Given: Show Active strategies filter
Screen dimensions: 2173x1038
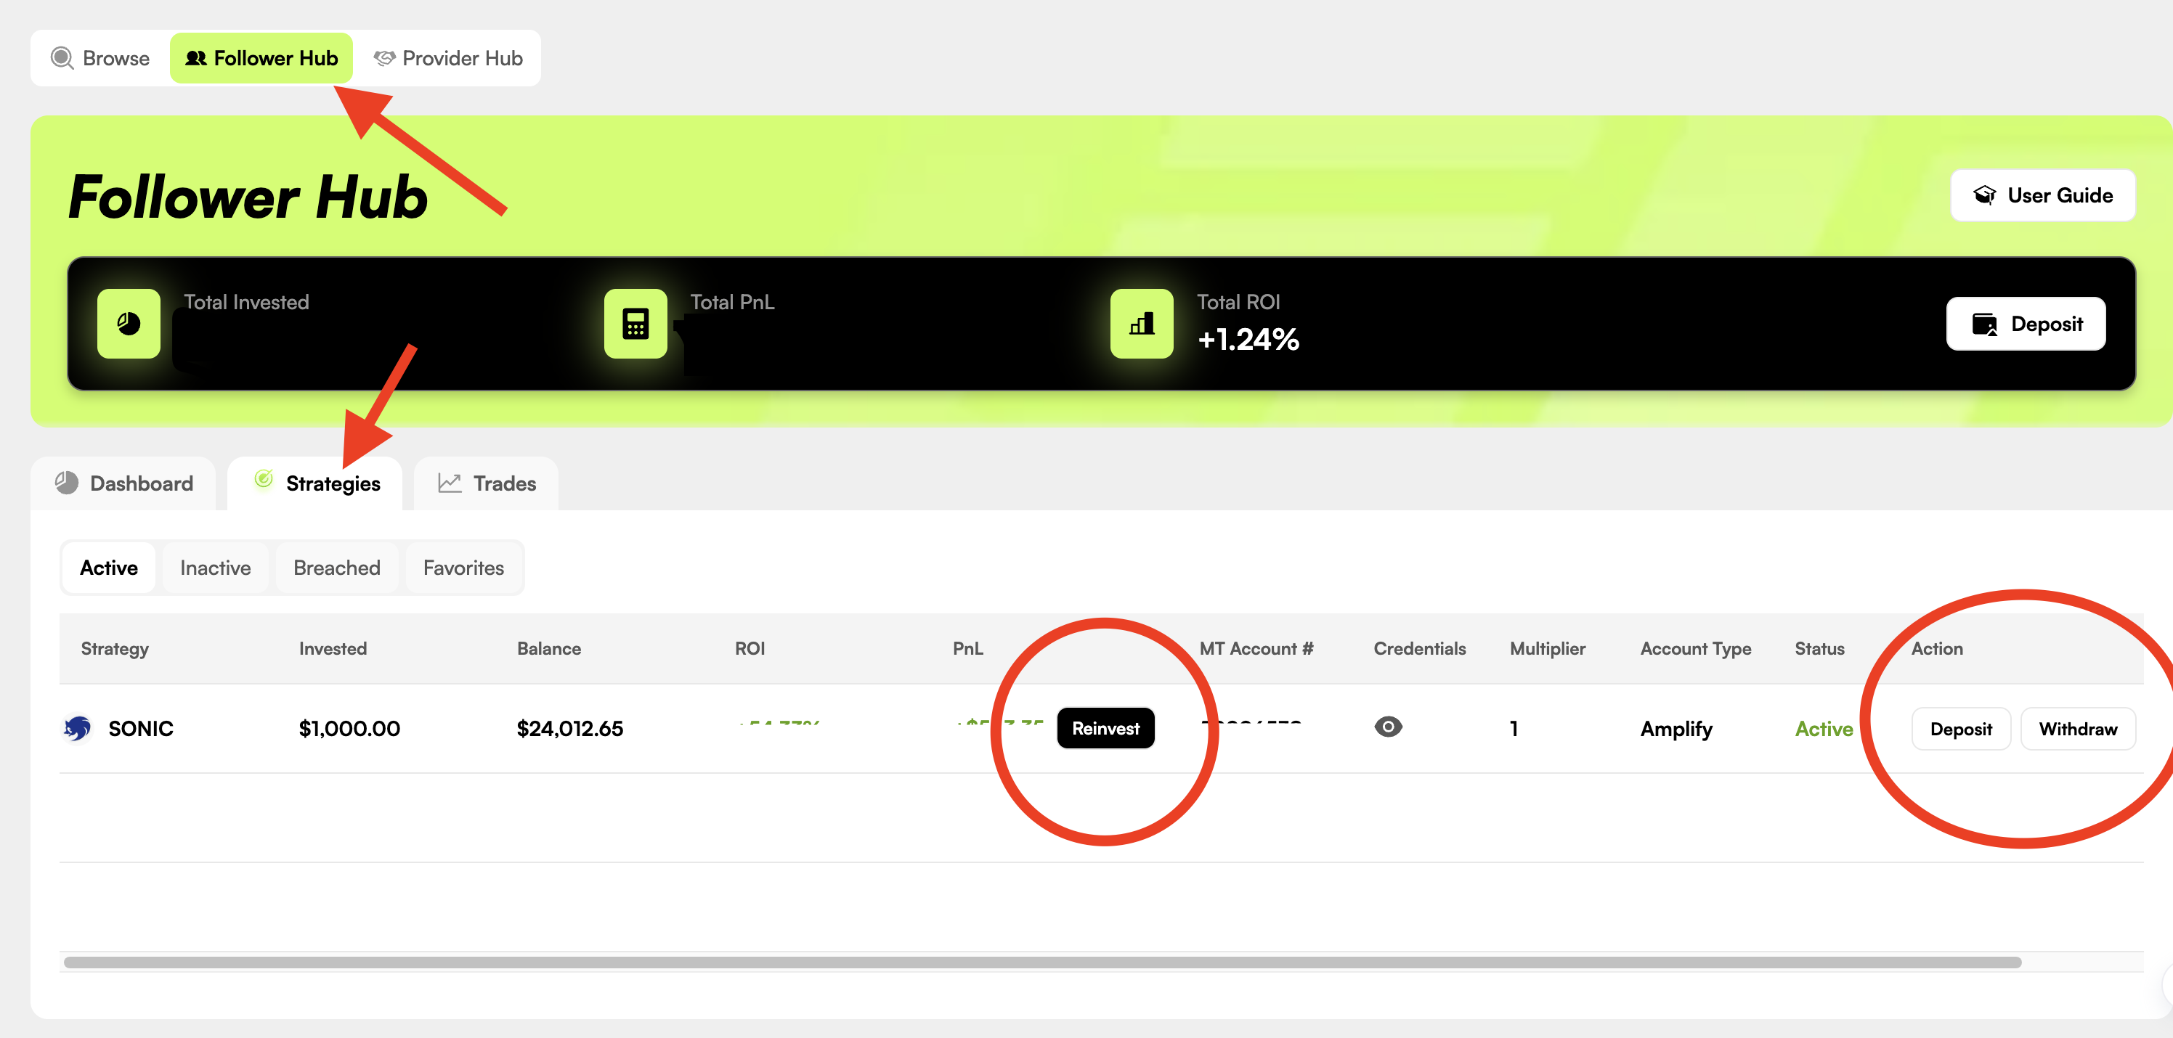Looking at the screenshot, I should (x=109, y=568).
